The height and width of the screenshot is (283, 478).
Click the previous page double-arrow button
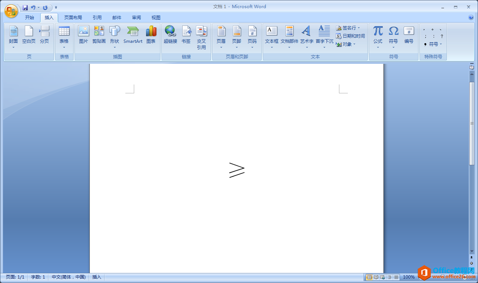(x=472, y=257)
